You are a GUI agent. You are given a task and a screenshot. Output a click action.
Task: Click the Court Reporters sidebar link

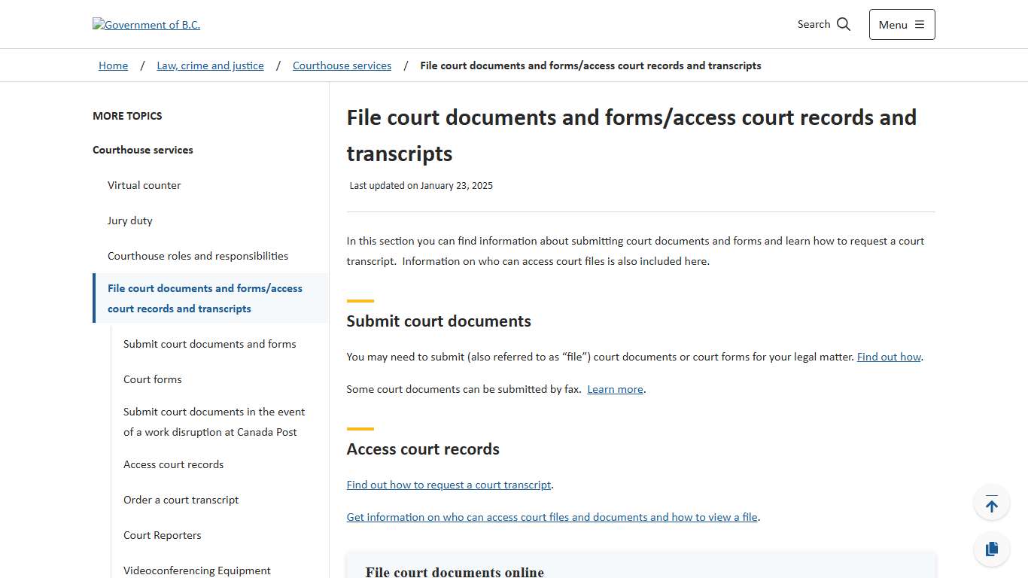(x=162, y=535)
